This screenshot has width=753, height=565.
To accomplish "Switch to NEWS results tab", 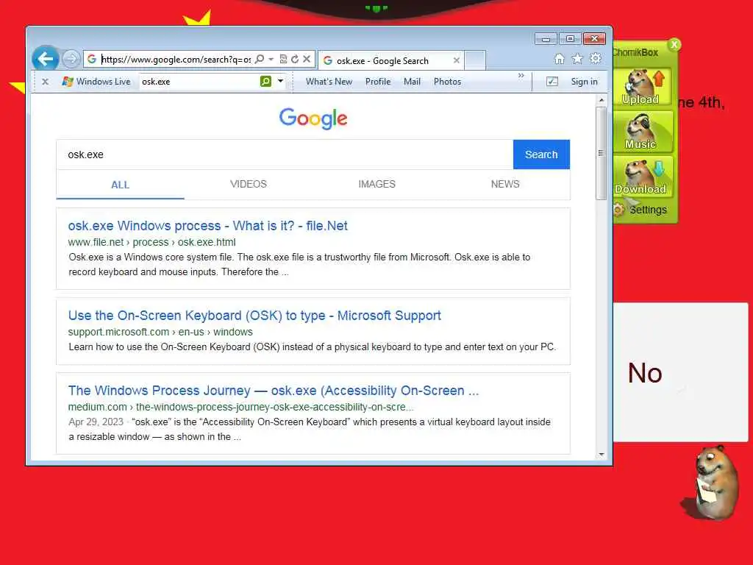I will [x=505, y=185].
